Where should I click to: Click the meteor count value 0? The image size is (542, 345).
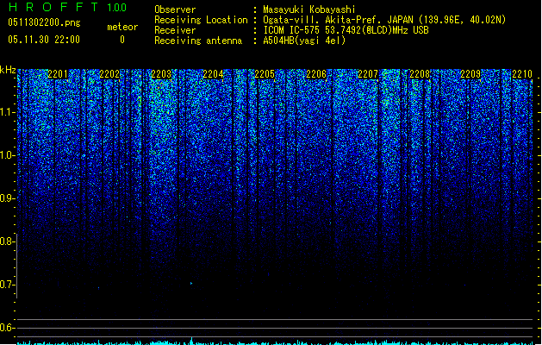122,40
